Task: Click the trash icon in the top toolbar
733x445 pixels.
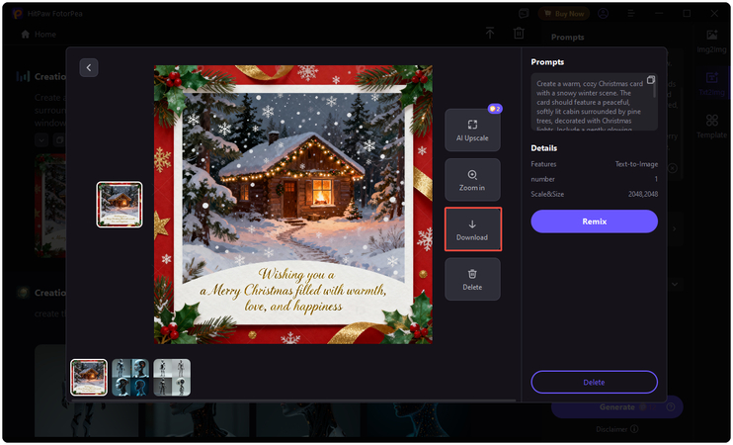Action: [x=519, y=34]
